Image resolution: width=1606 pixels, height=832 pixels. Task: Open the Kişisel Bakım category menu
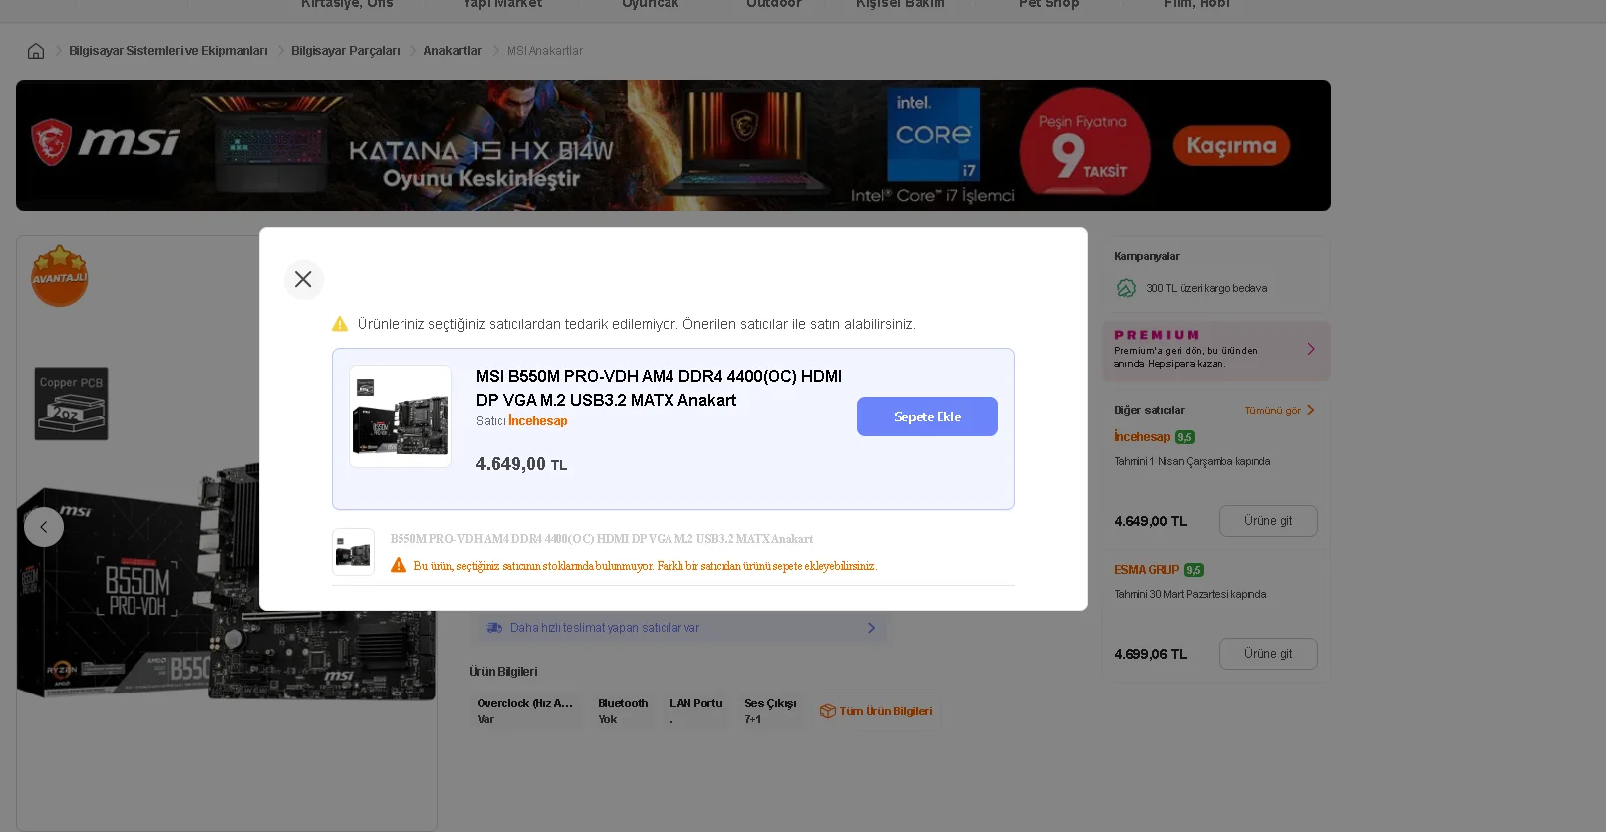coord(900,5)
